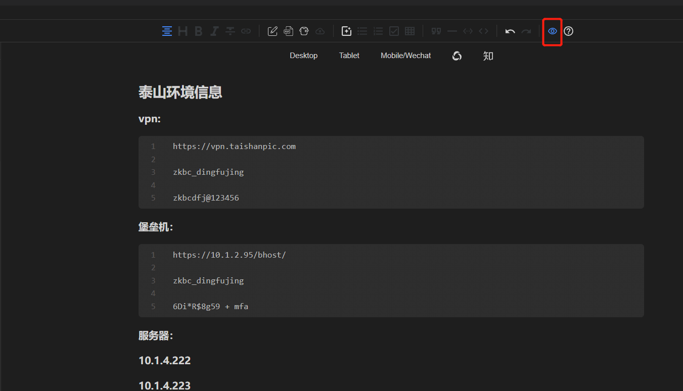Click the strikethrough icon
The width and height of the screenshot is (683, 391).
[230, 31]
